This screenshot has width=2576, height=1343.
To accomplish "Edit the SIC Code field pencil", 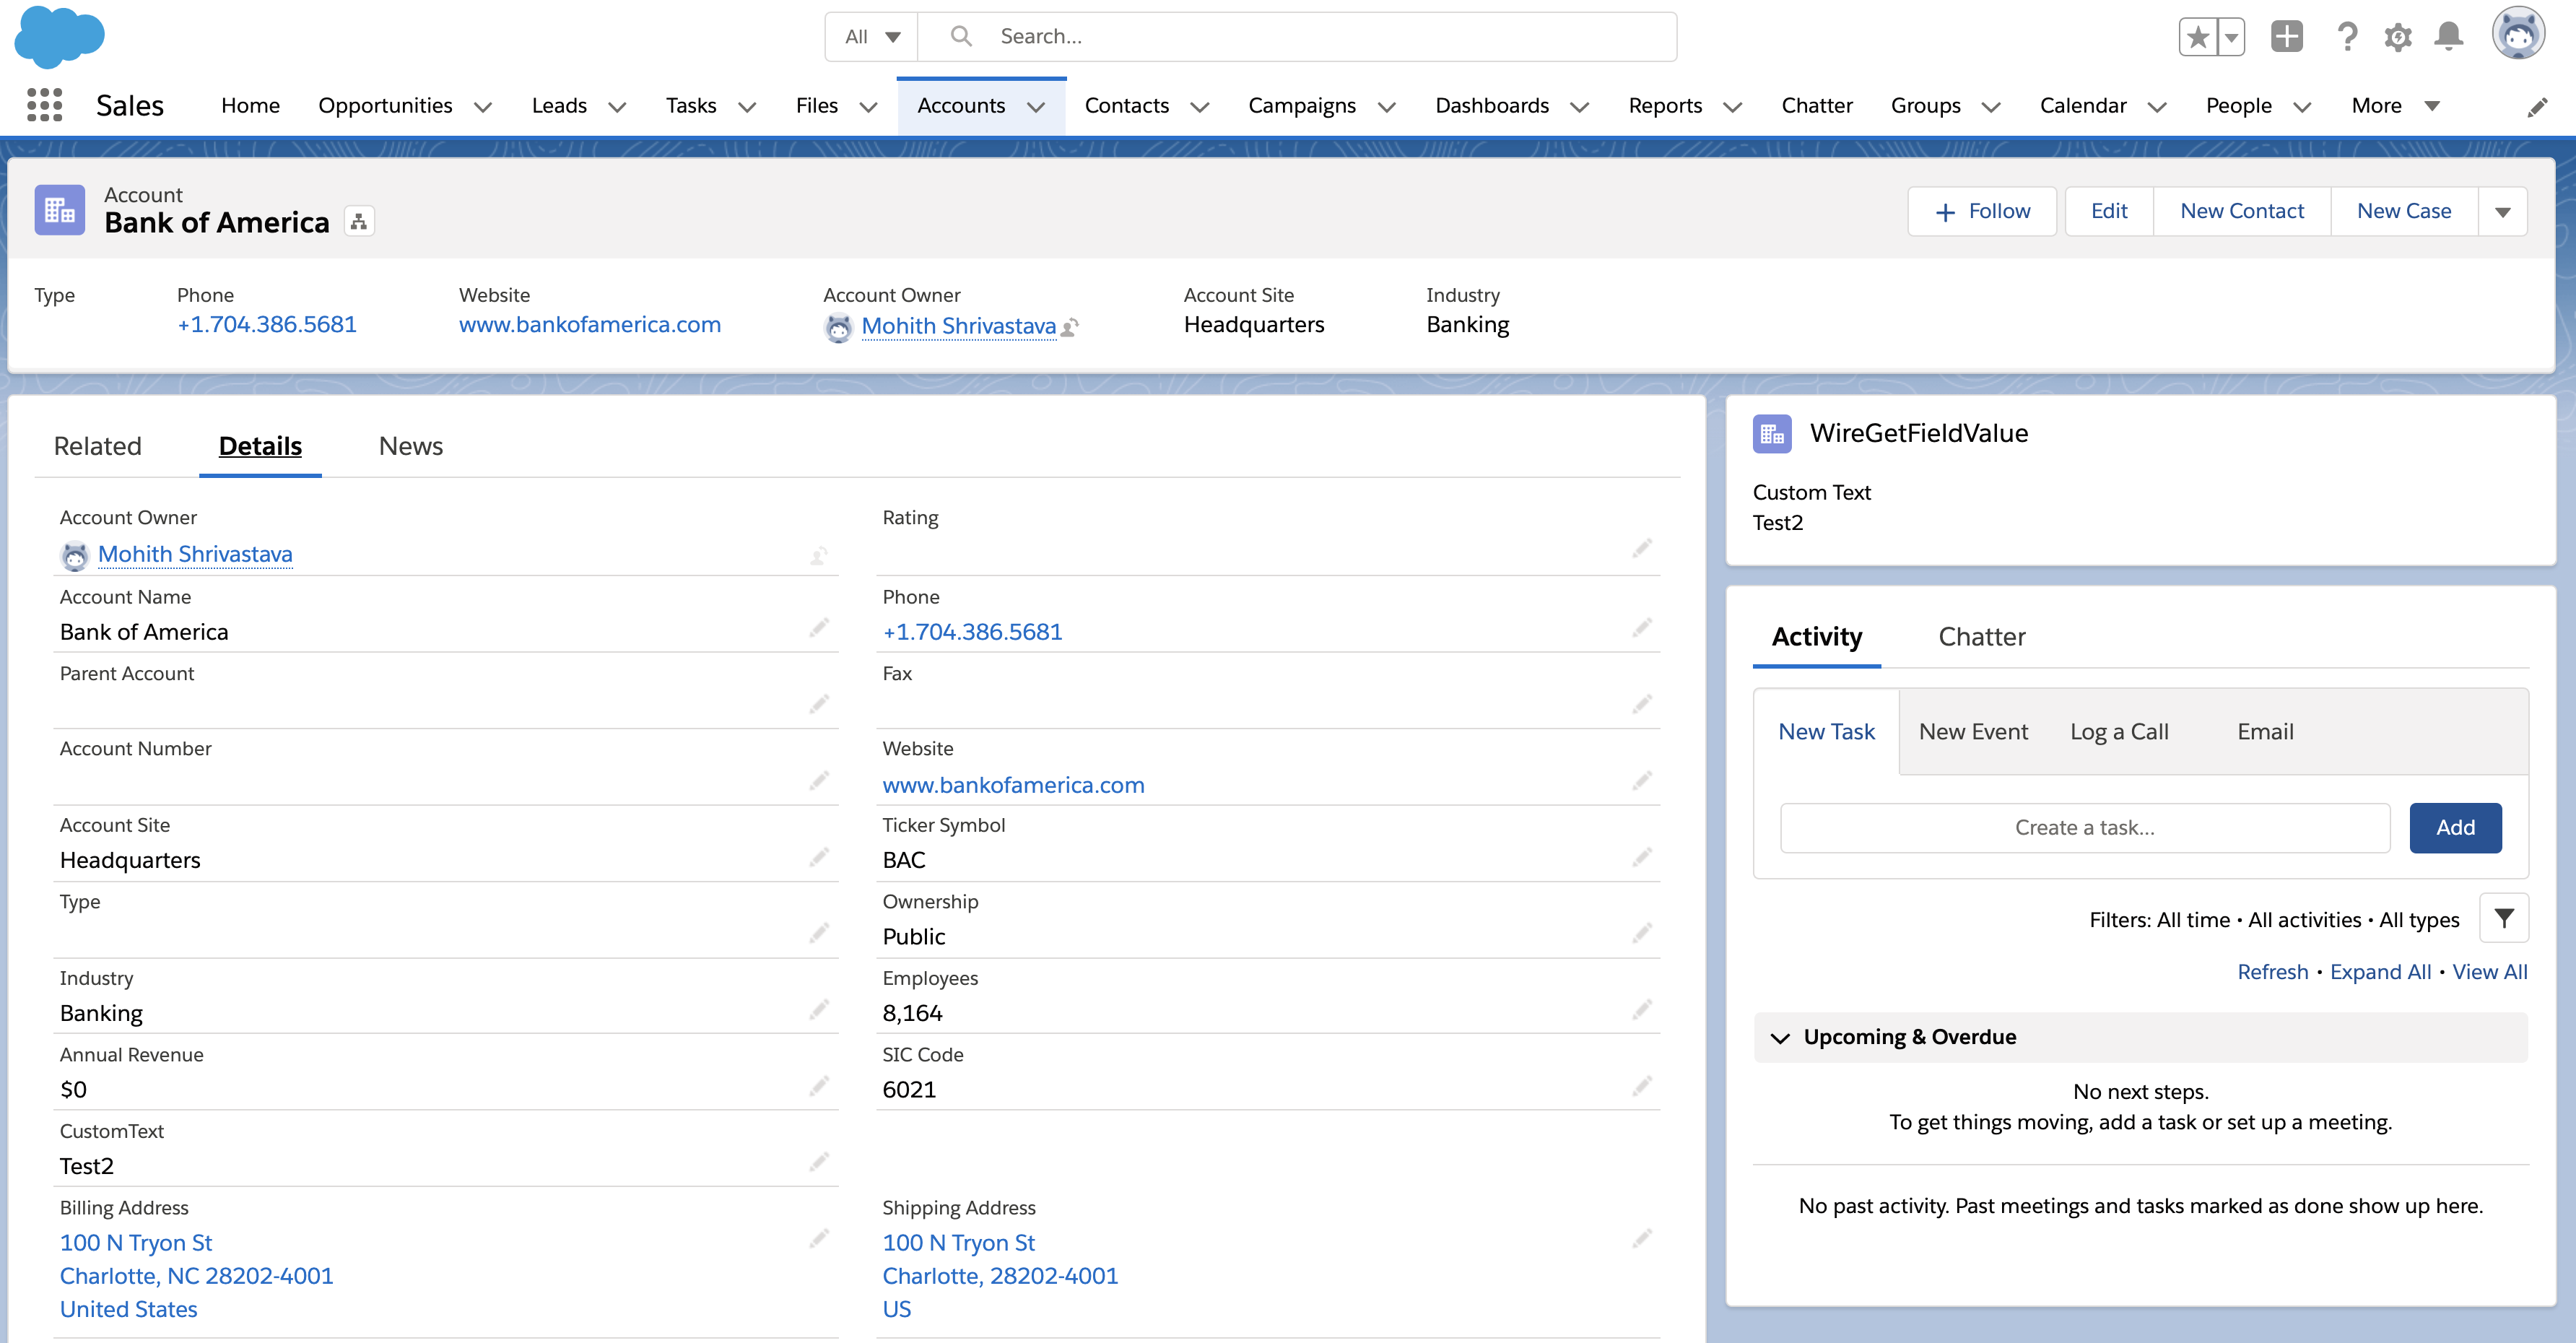I will coord(1642,1087).
